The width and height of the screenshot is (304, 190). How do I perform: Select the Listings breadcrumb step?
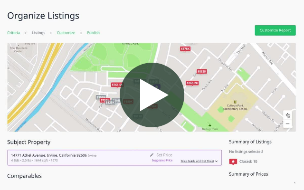tap(38, 33)
